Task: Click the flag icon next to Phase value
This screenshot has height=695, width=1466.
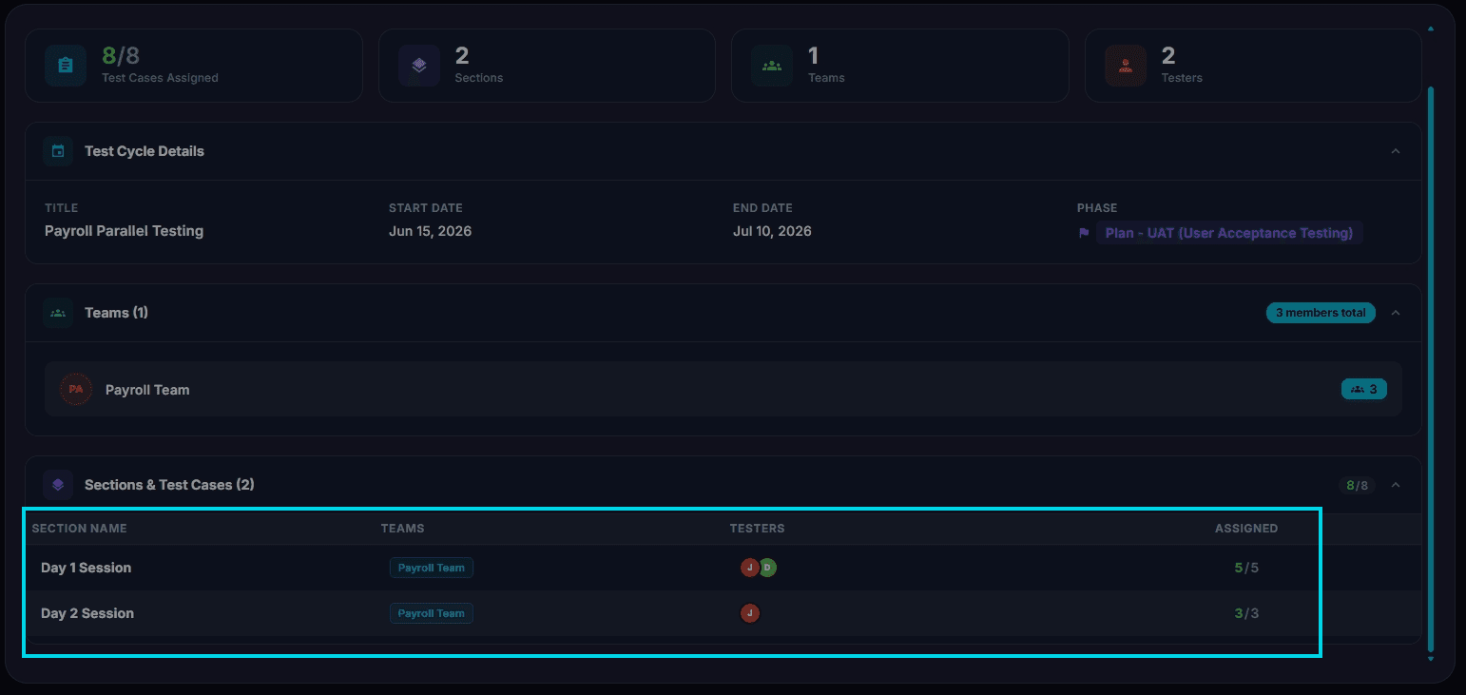Action: 1084,233
